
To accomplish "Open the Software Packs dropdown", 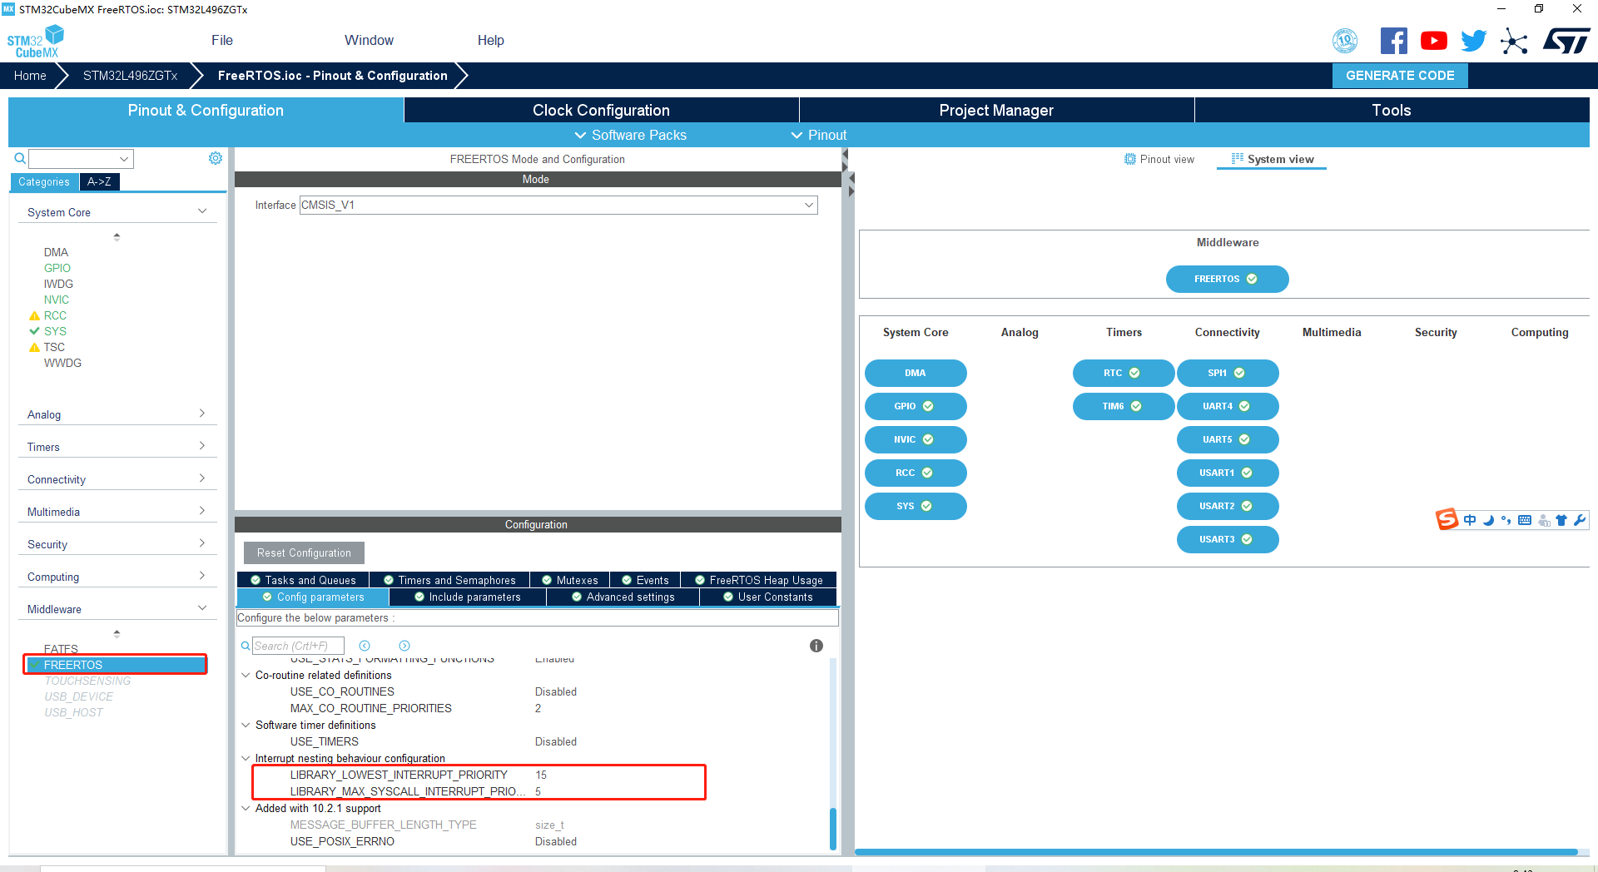I will point(630,135).
